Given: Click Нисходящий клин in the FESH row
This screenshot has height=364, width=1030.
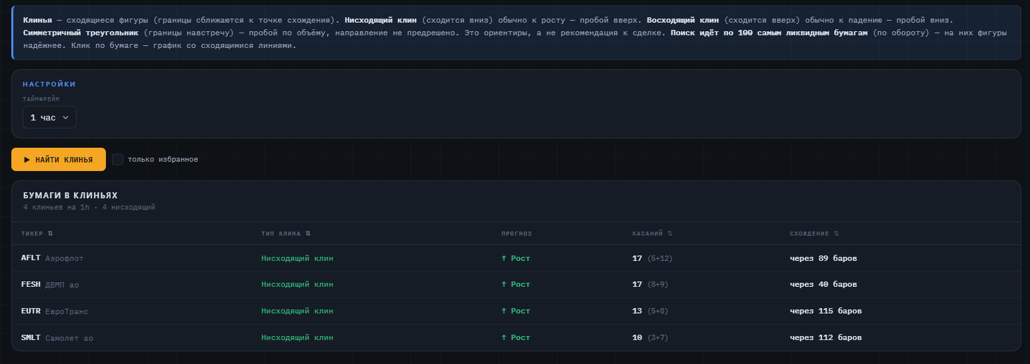Looking at the screenshot, I should [297, 285].
